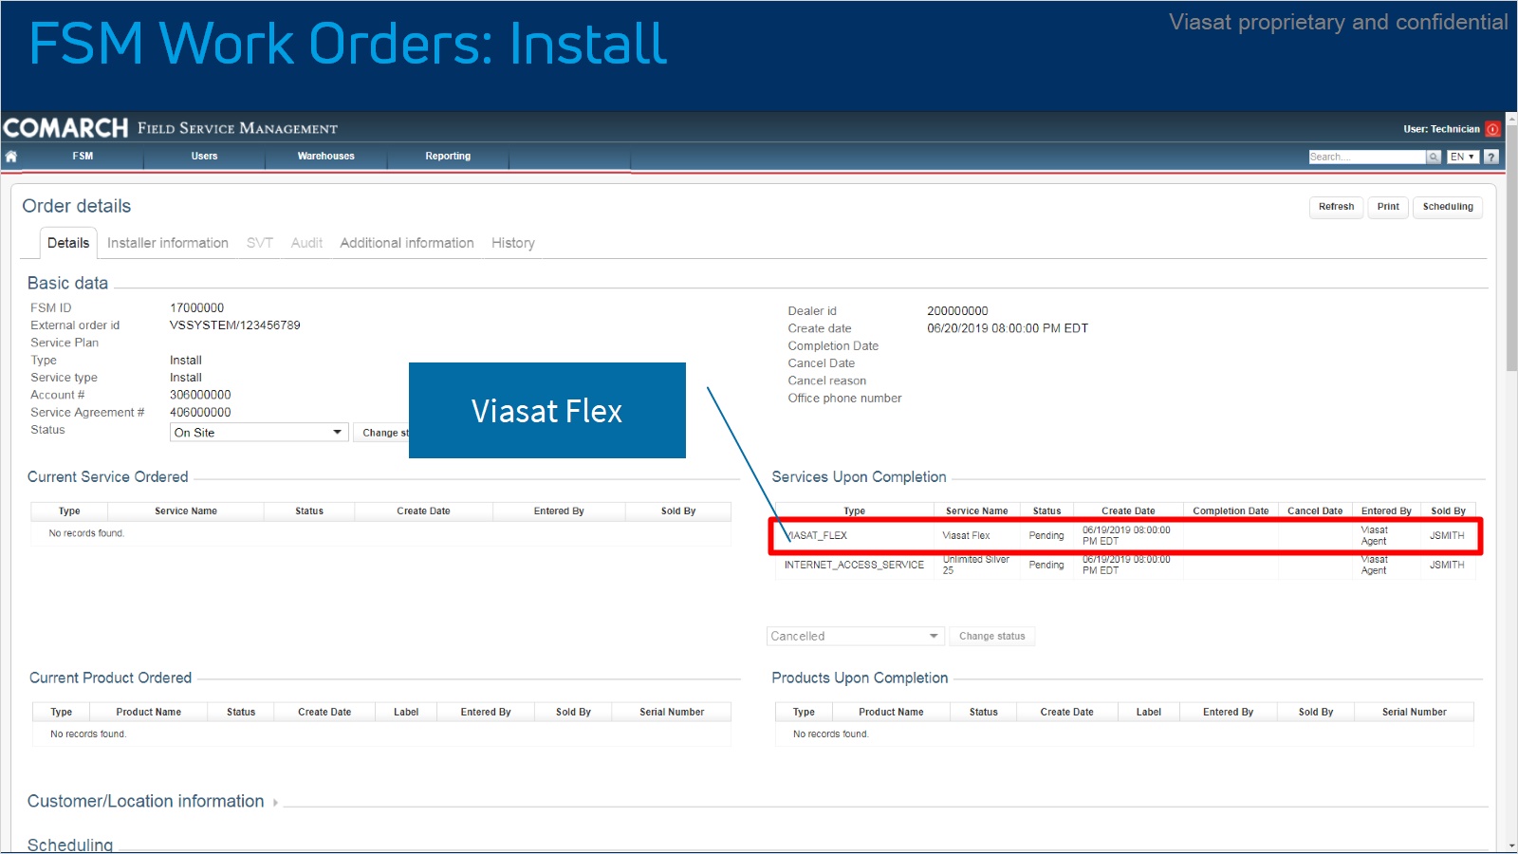Click the red power logout icon
The width and height of the screenshot is (1518, 854).
pos(1492,129)
